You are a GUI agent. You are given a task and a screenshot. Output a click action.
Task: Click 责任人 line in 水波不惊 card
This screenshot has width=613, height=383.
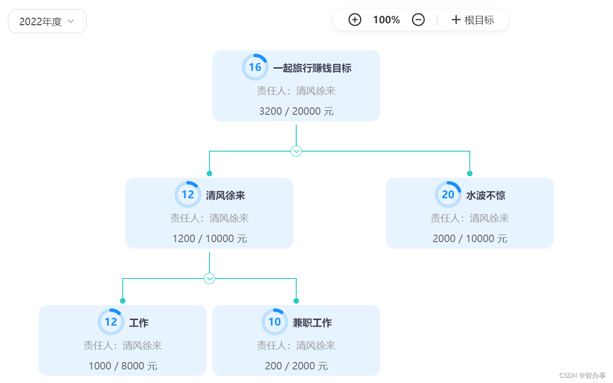coord(470,218)
